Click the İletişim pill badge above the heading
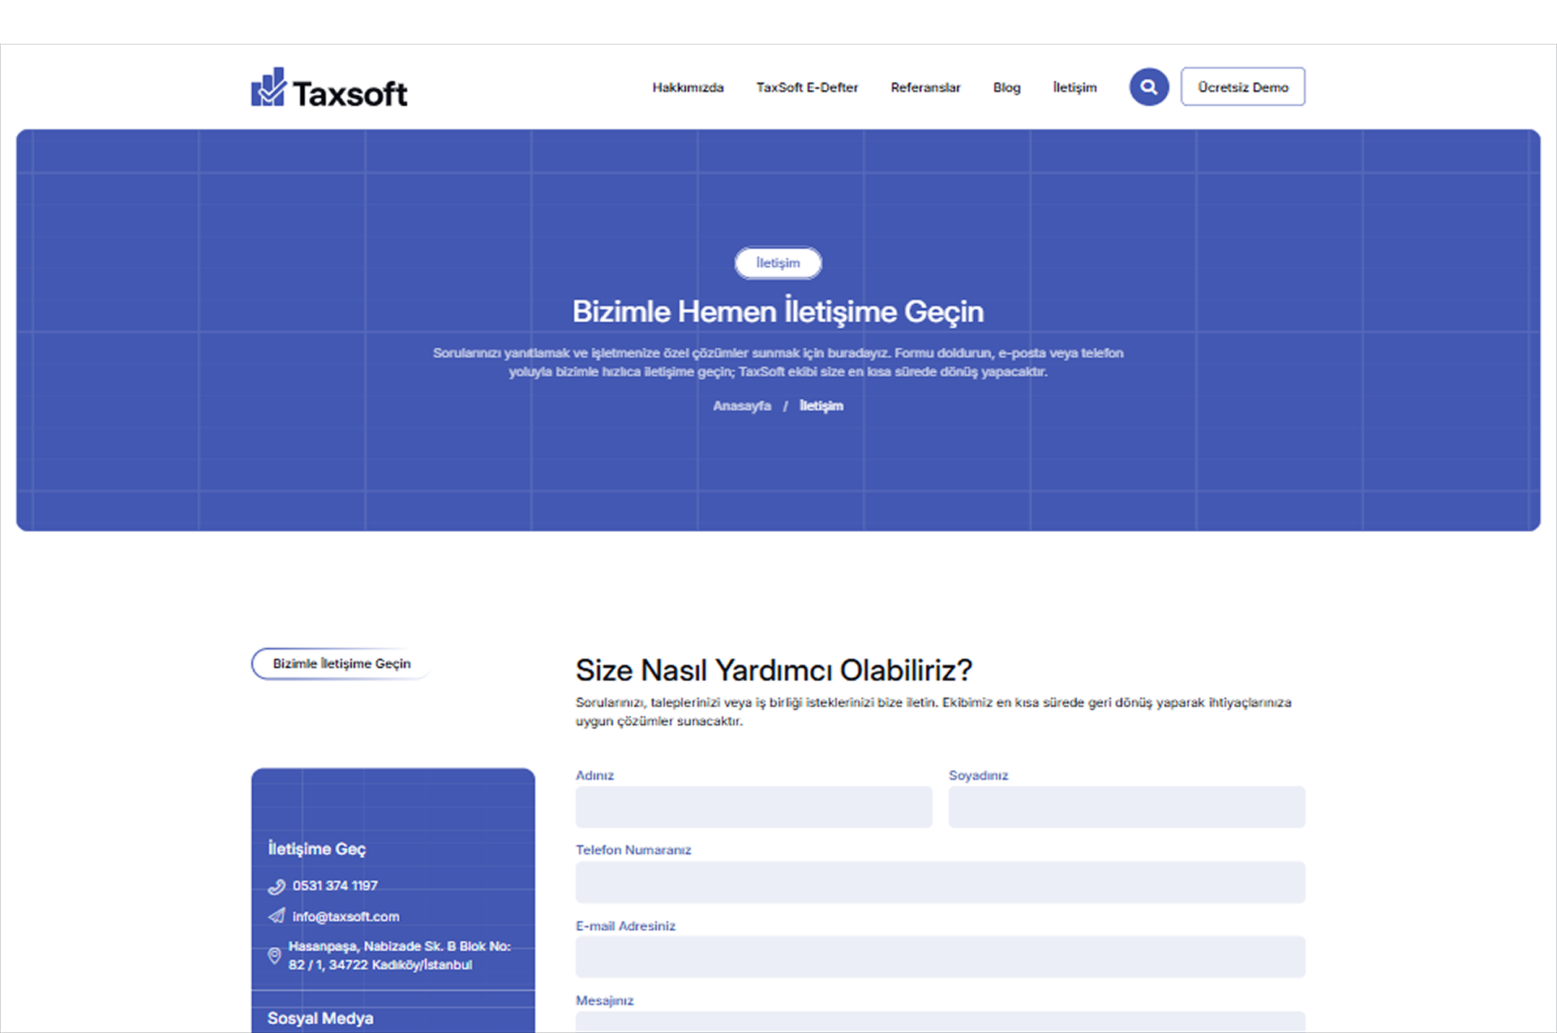 [778, 263]
